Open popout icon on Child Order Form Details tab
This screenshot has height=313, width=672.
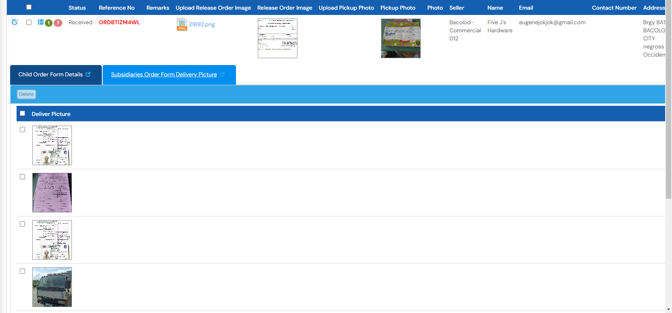(88, 74)
